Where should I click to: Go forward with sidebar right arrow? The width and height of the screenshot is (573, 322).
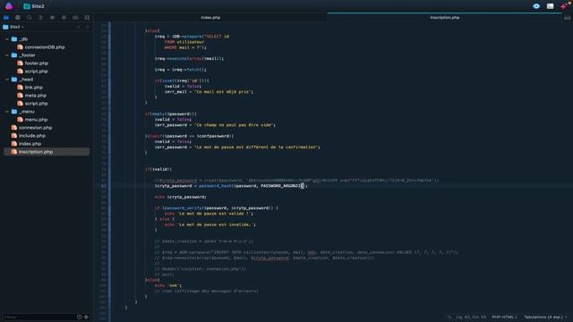[x=88, y=27]
